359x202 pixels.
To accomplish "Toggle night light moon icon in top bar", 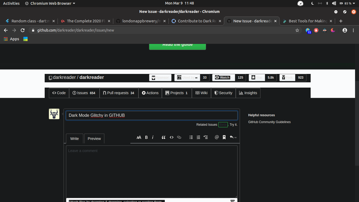I will (312, 3).
